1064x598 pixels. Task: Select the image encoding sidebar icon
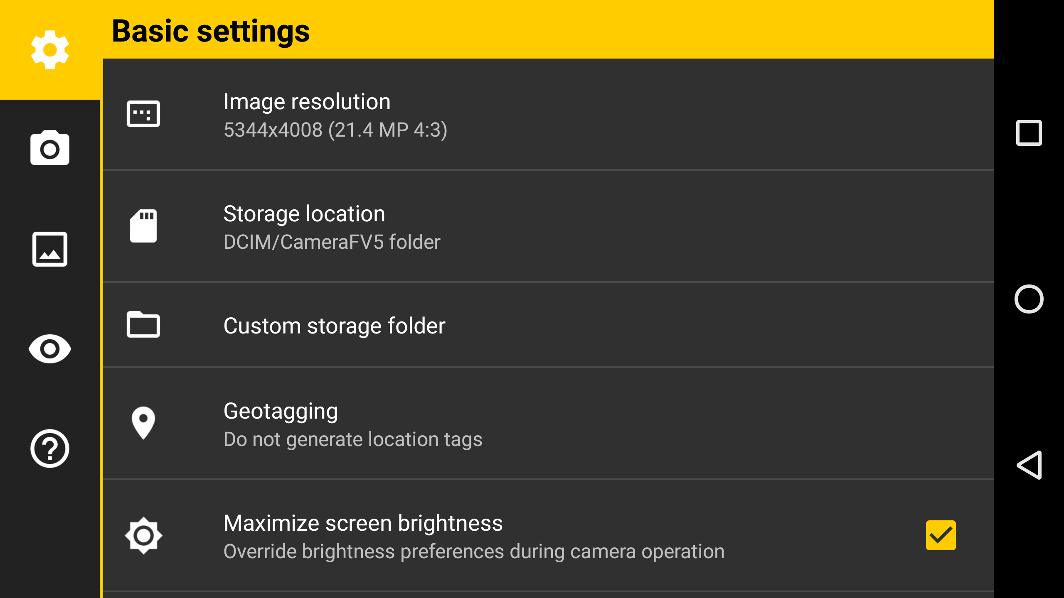click(50, 249)
